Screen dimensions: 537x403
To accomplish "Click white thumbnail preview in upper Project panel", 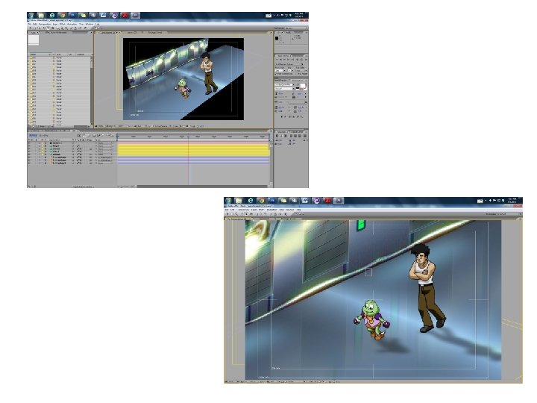I will point(34,40).
